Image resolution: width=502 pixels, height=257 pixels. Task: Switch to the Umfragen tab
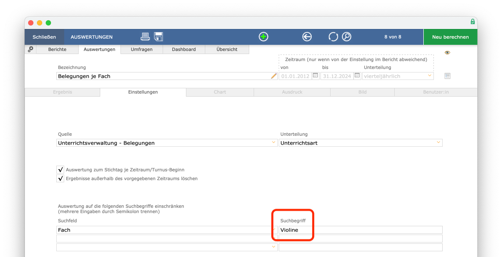(142, 49)
